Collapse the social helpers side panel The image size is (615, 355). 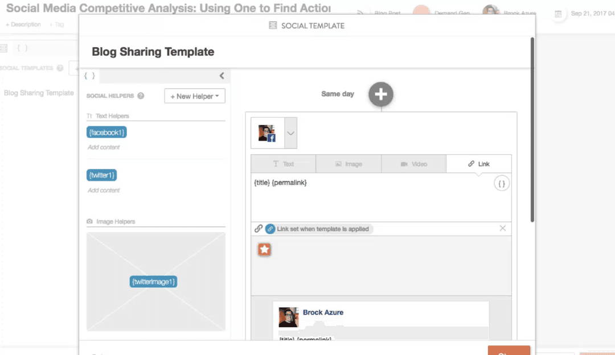click(222, 75)
